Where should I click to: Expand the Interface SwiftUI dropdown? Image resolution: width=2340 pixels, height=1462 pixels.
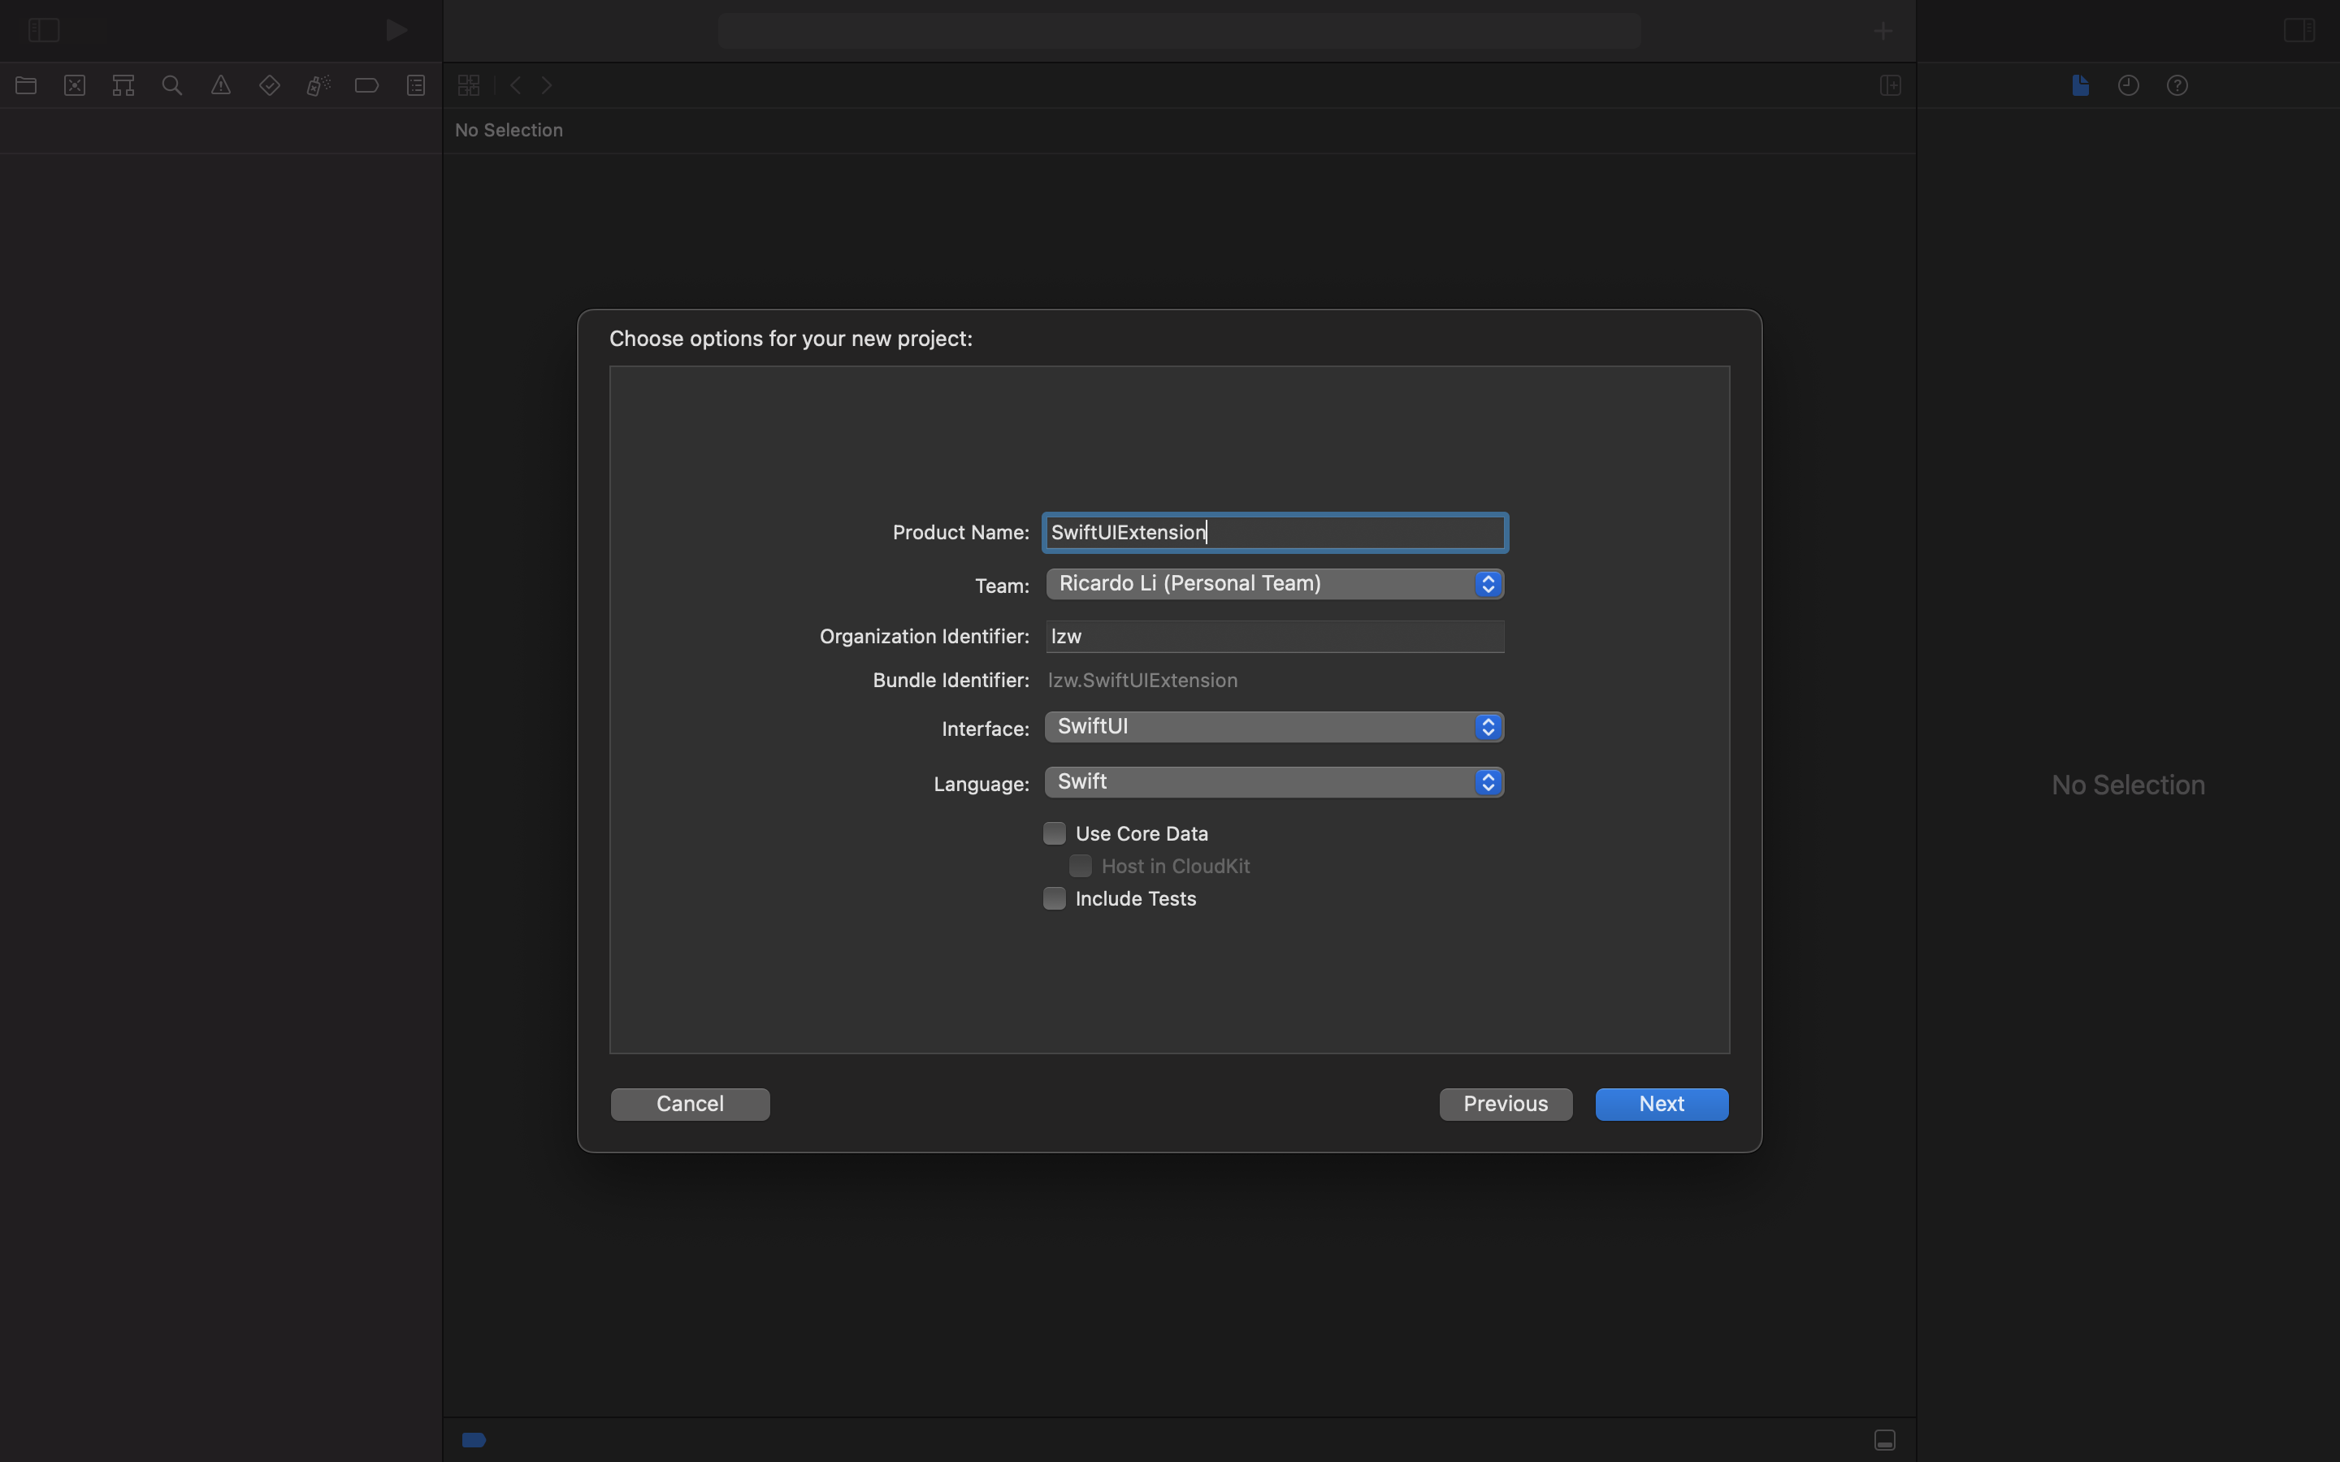point(1275,727)
